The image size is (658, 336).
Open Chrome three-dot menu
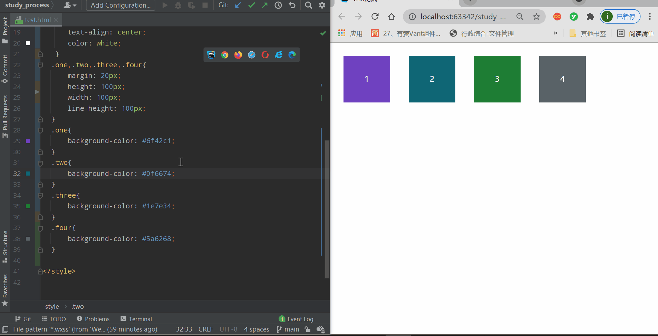650,17
